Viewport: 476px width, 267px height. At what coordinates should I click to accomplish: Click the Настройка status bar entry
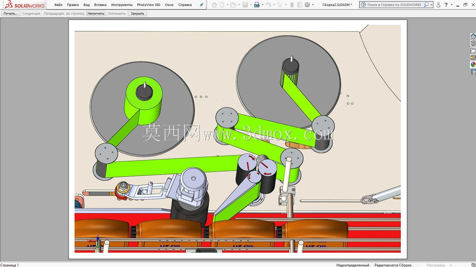pos(436,265)
